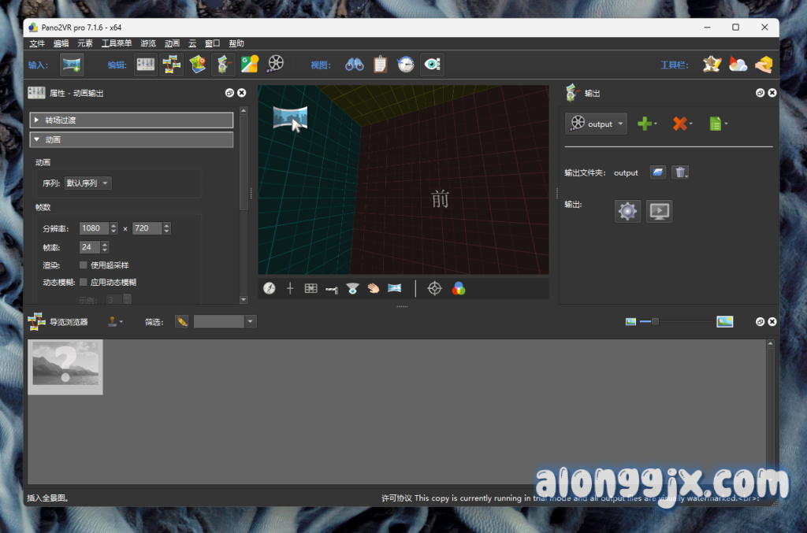Enable the 应用动态模糊 checkbox
The height and width of the screenshot is (533, 807).
click(84, 282)
